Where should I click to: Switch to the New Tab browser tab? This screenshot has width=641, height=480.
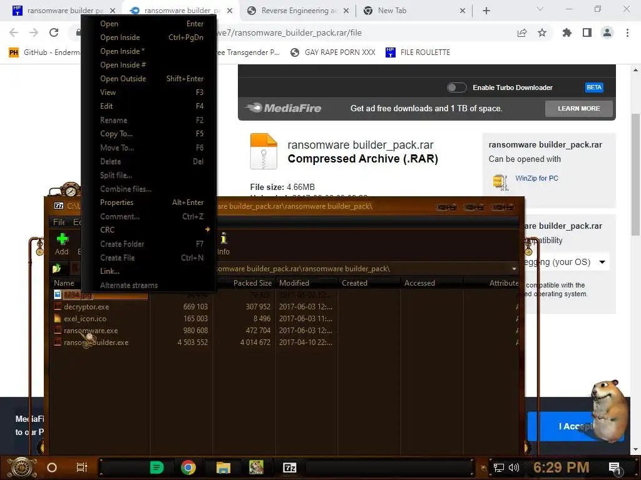tap(414, 11)
